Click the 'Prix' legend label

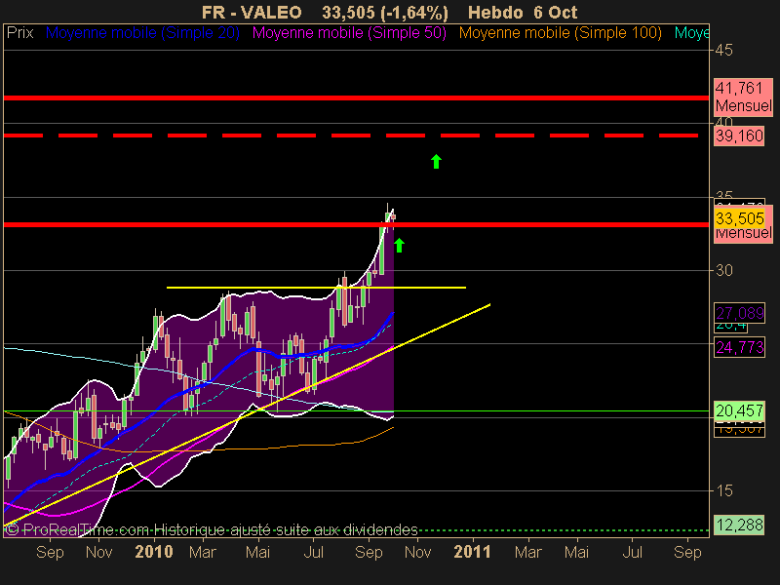[19, 33]
